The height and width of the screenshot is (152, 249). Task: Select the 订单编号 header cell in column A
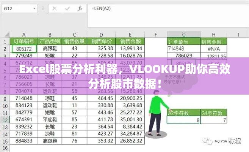click(x=24, y=41)
